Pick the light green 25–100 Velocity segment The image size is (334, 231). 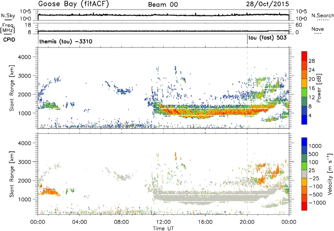[304, 166]
